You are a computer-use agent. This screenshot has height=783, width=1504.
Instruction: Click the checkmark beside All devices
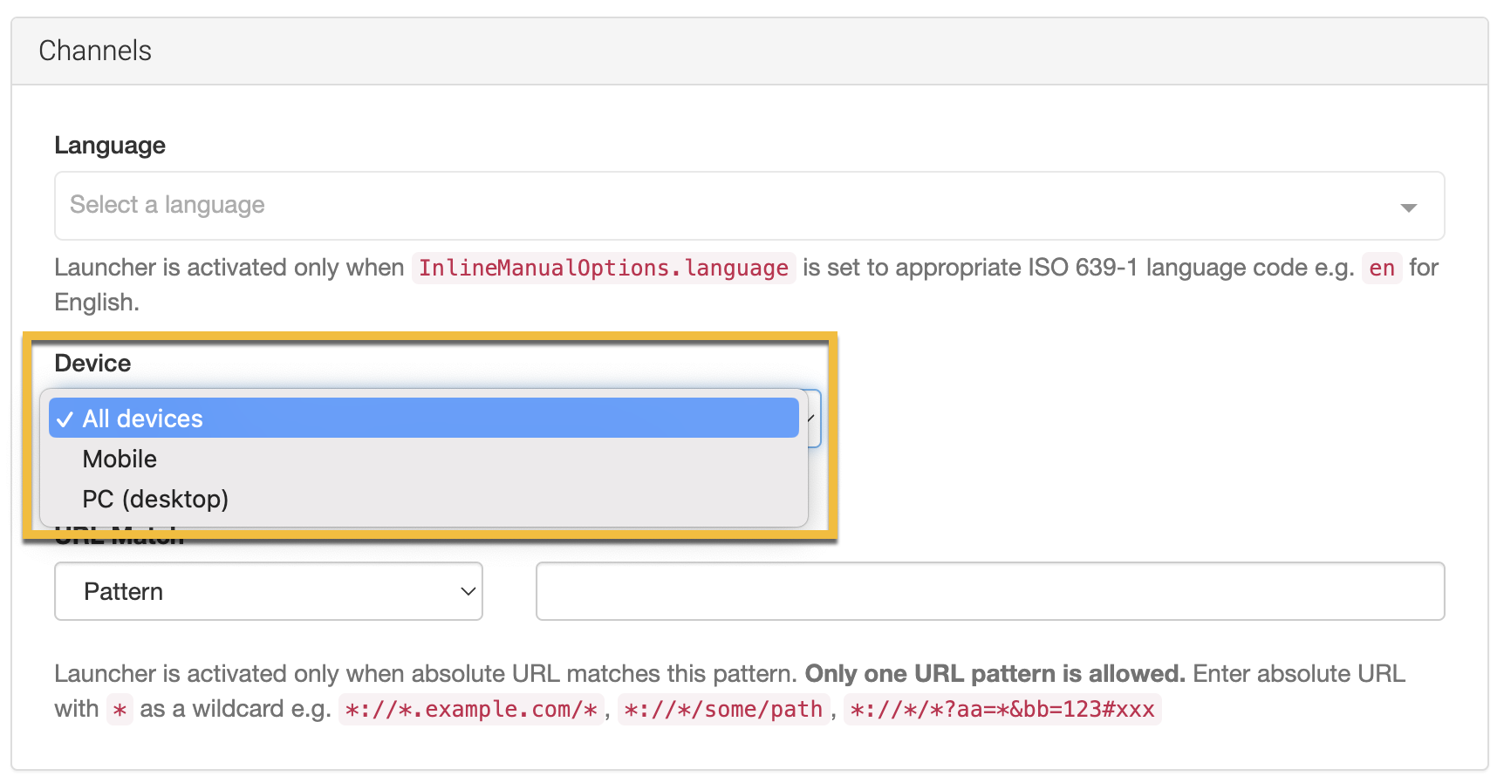(65, 419)
